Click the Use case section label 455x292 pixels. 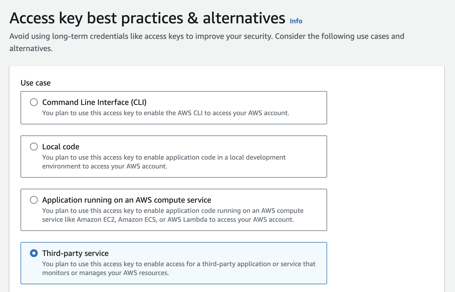click(36, 83)
